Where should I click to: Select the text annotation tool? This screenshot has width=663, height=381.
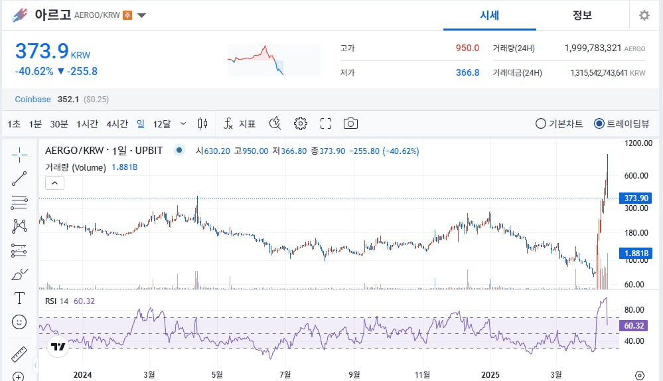point(19,298)
